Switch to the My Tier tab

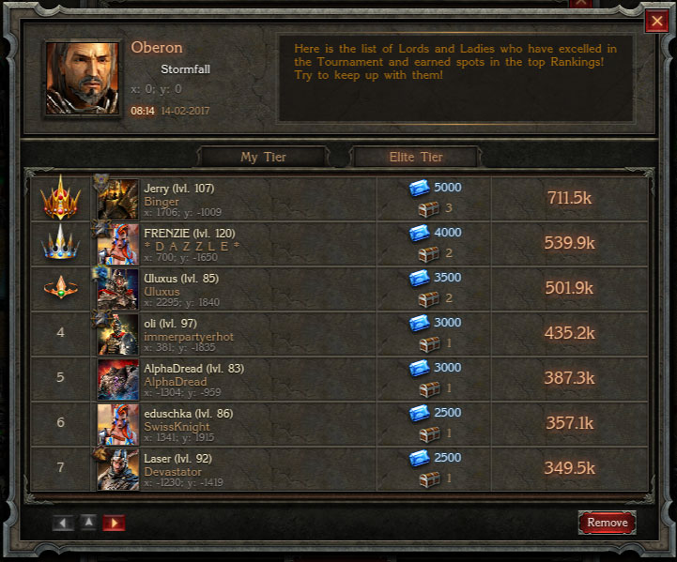263,157
